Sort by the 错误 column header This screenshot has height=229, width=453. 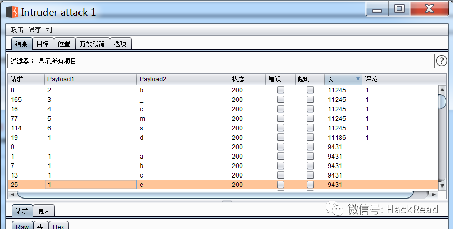coord(280,79)
